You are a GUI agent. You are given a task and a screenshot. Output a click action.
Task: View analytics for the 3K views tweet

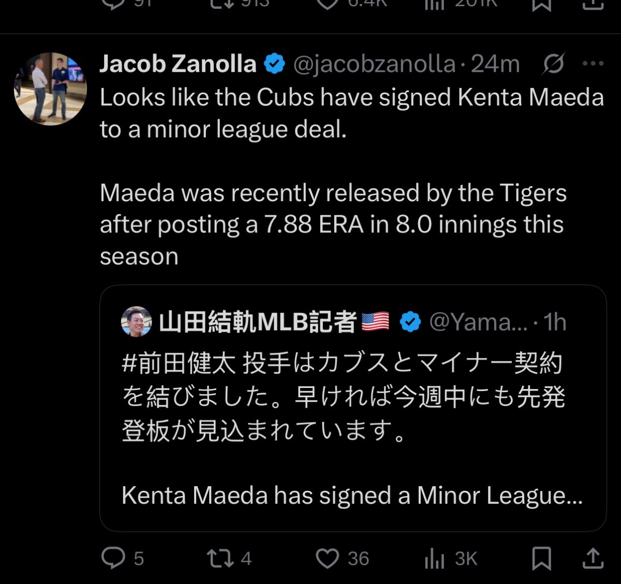(435, 558)
